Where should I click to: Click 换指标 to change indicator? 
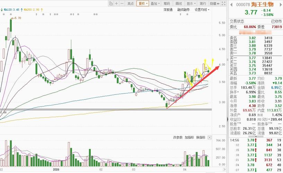click(x=201, y=137)
